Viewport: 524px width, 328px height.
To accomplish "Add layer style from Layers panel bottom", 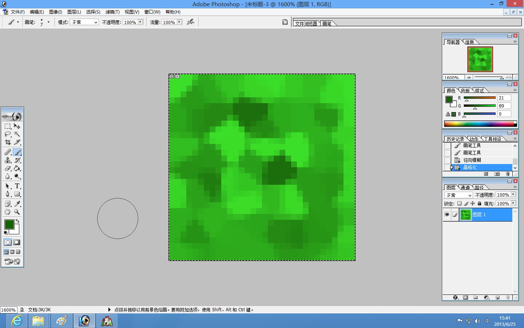I will tap(456, 298).
